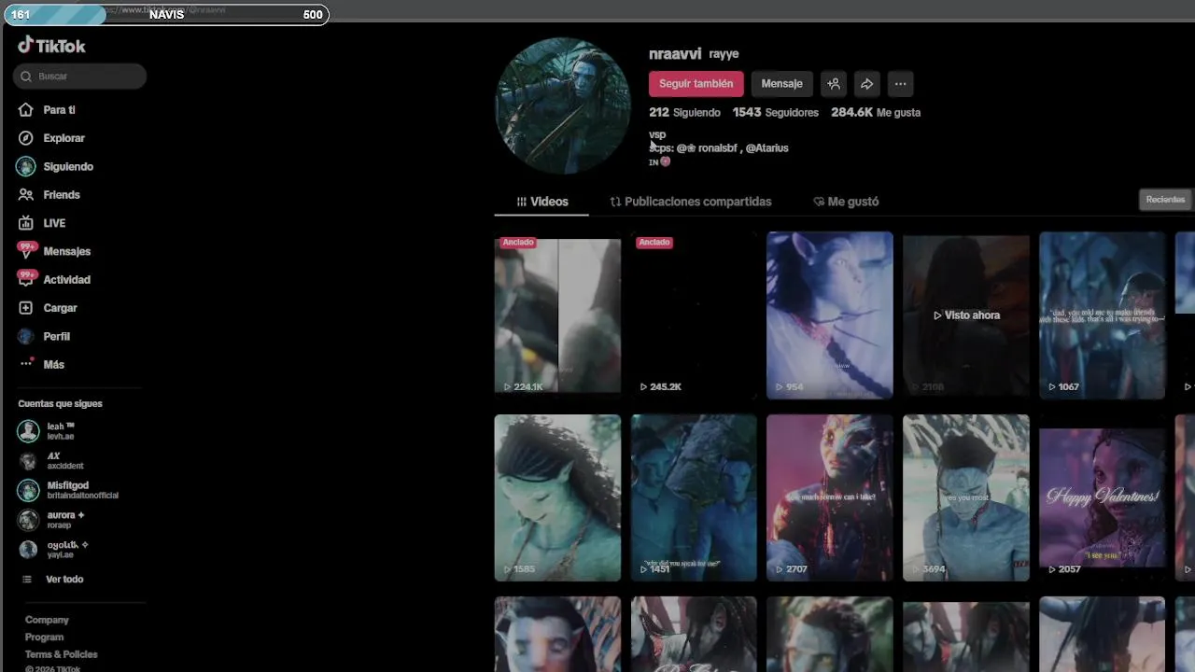Image resolution: width=1195 pixels, height=672 pixels.
Task: Open pinned video with 245.2K views
Action: coord(694,315)
